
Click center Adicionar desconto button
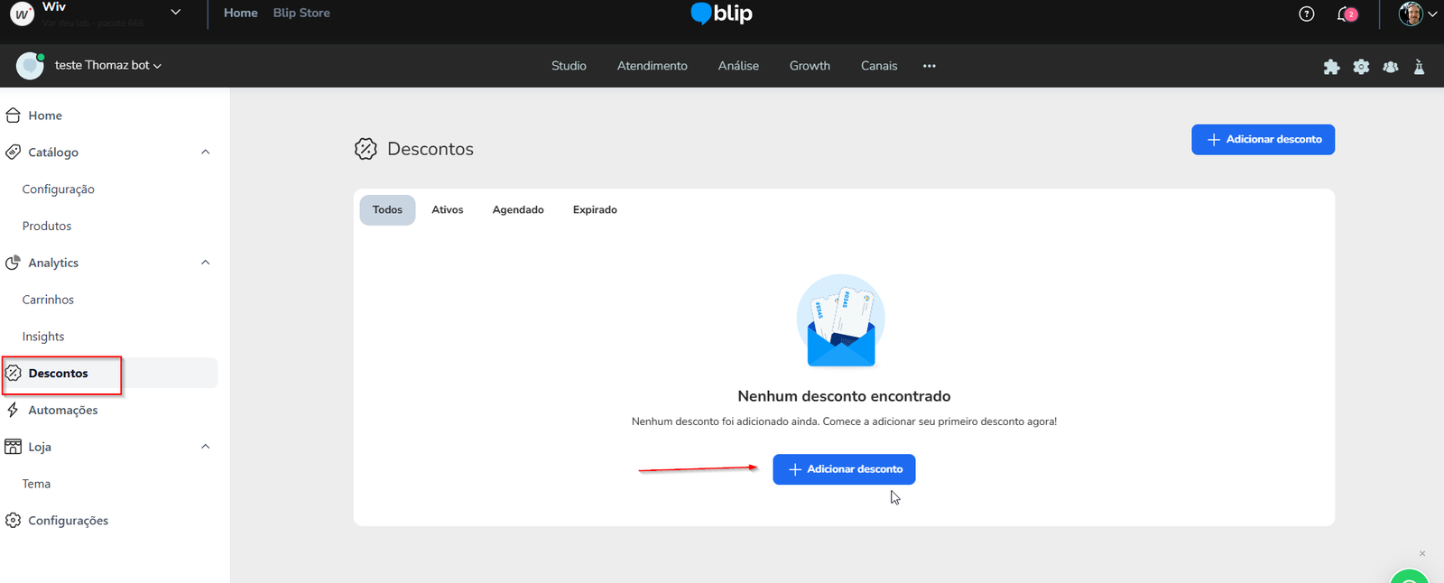(x=844, y=469)
